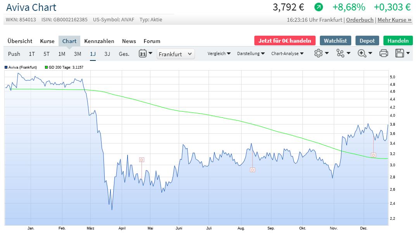
Task: Click the dividend marker in August
Action: coord(252,170)
